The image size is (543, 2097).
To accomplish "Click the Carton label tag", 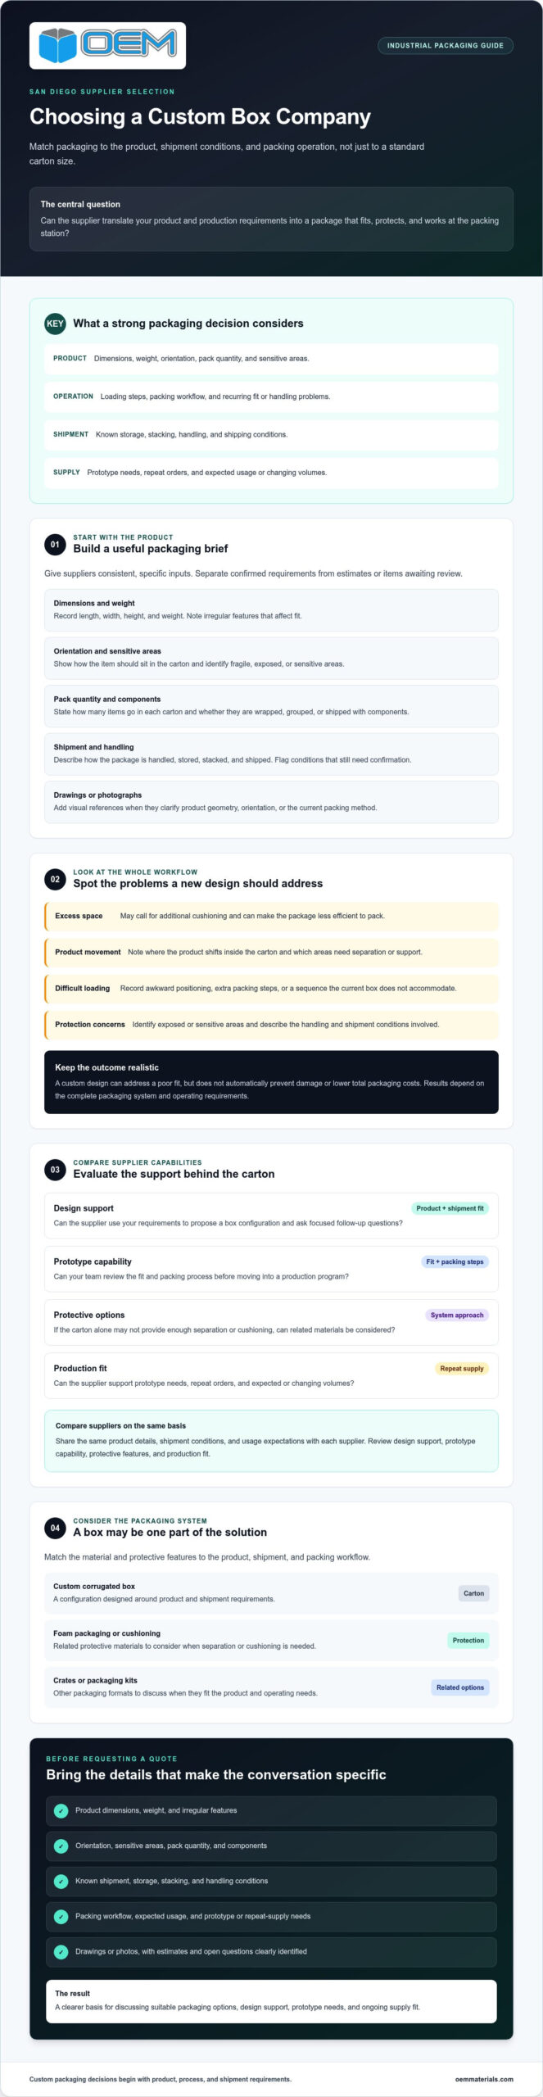I will coord(473,1593).
